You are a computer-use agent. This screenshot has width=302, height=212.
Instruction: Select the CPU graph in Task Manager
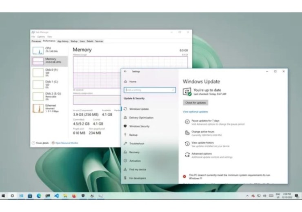(38, 51)
